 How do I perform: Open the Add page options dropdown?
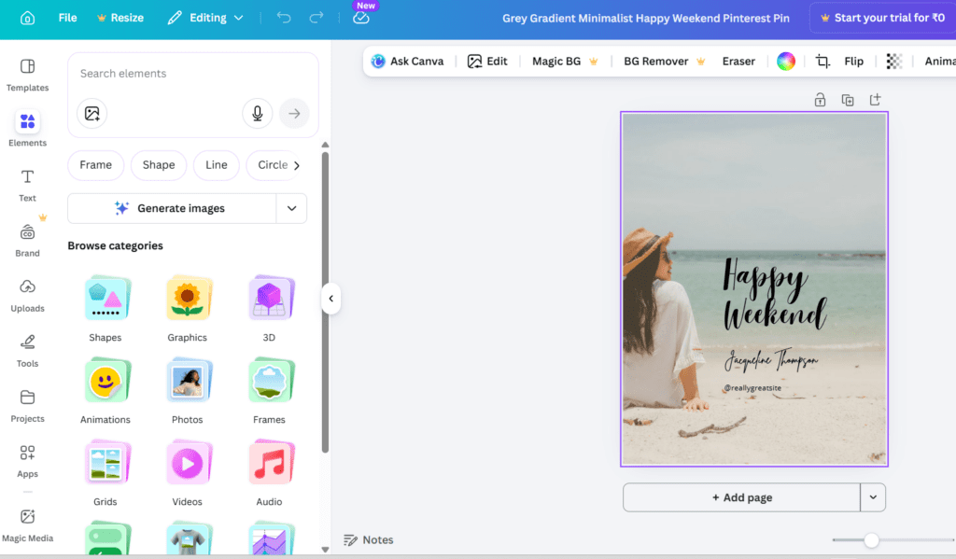pyautogui.click(x=873, y=497)
